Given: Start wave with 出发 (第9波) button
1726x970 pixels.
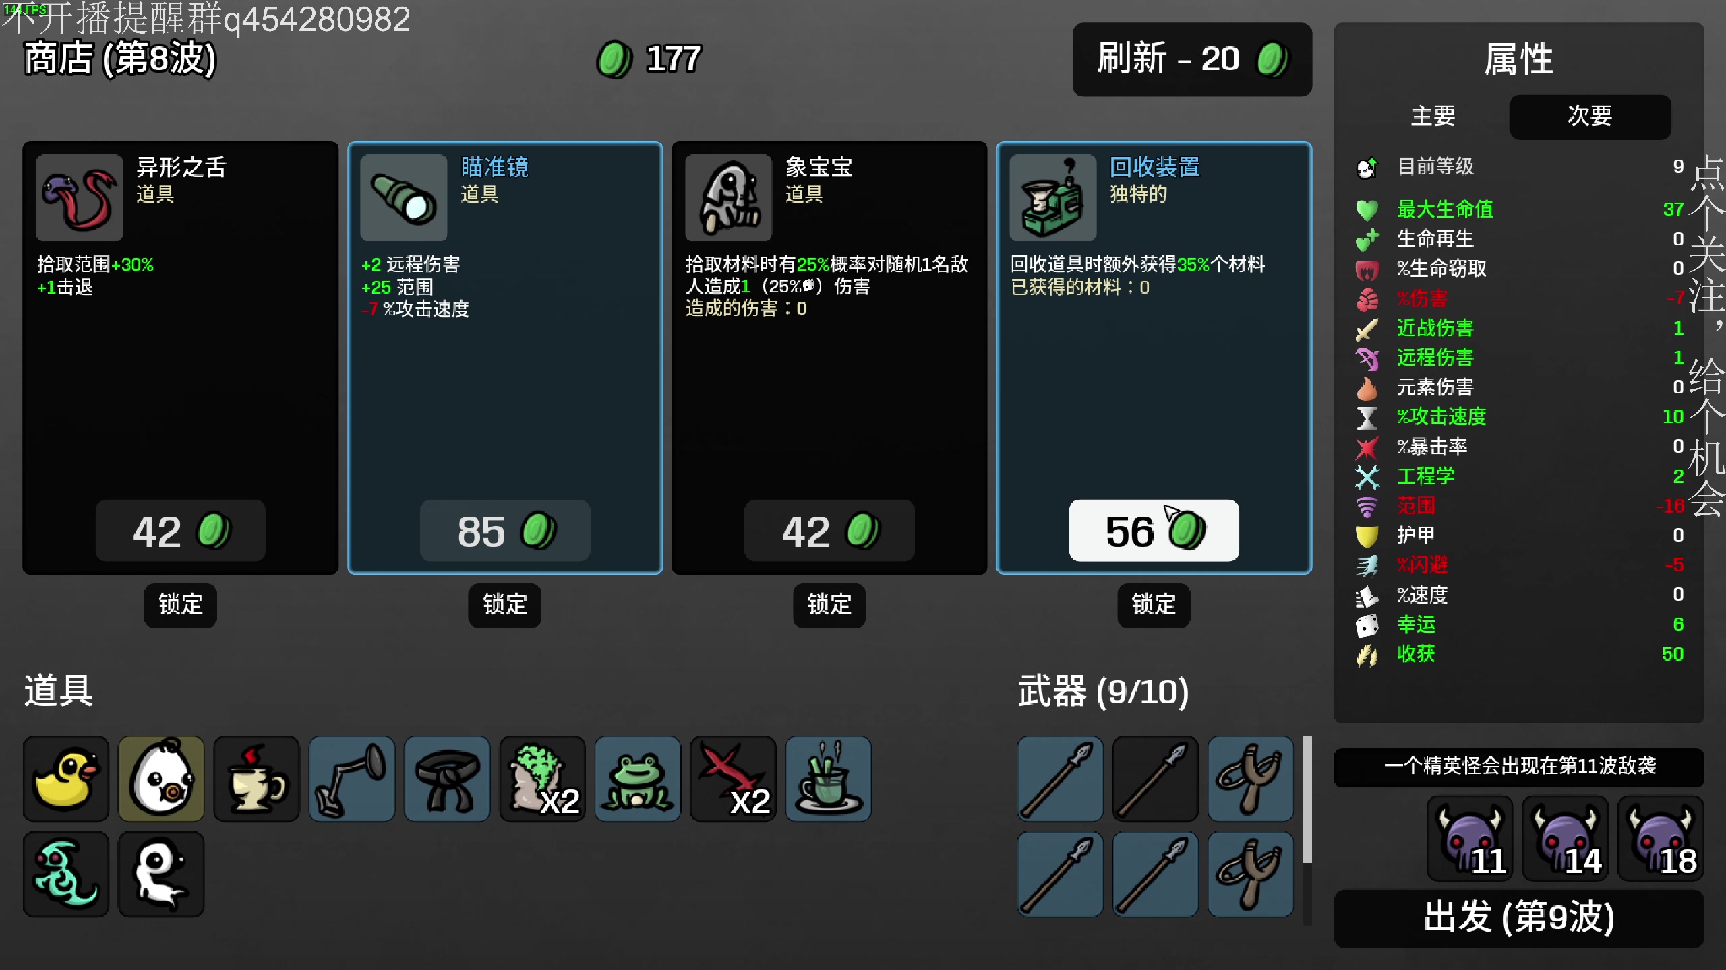Looking at the screenshot, I should click(1518, 918).
